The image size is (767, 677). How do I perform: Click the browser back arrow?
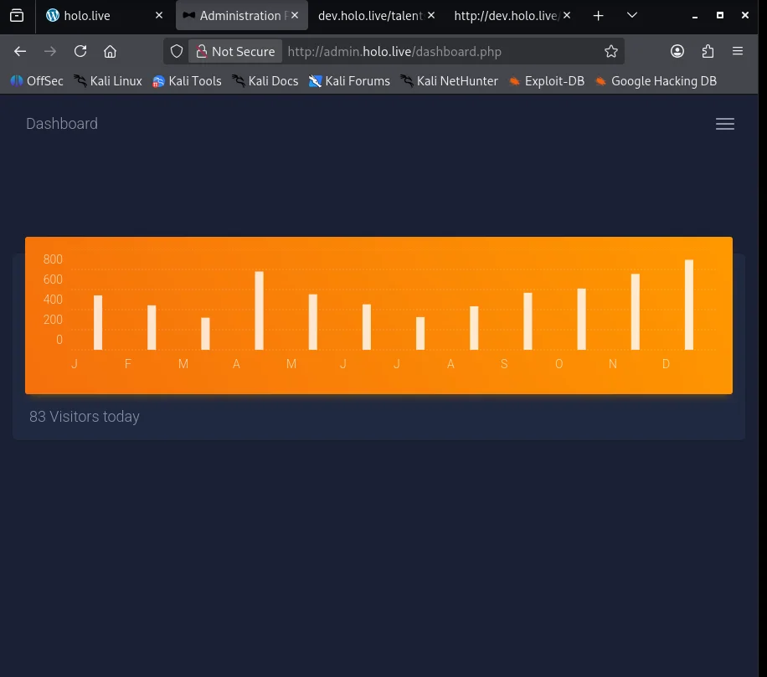(x=20, y=51)
